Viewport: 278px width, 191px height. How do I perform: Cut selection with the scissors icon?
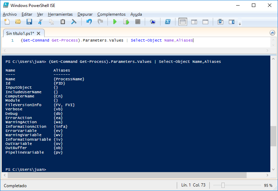(40, 22)
